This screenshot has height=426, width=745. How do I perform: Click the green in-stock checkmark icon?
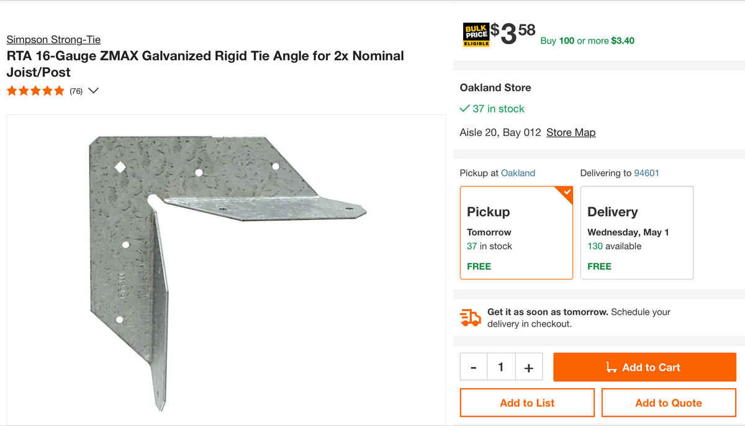[x=464, y=108]
